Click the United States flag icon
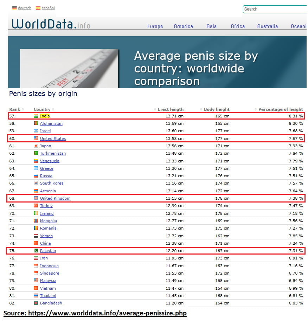This screenshot has height=321, width=308. (x=36, y=139)
